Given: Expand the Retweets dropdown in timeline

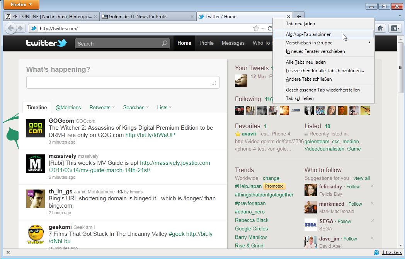Looking at the screenshot, I should 102,107.
